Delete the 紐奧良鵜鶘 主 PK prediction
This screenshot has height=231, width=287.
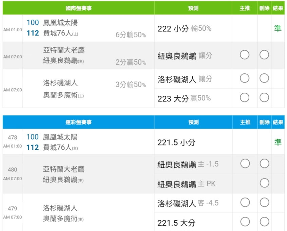coord(264,183)
